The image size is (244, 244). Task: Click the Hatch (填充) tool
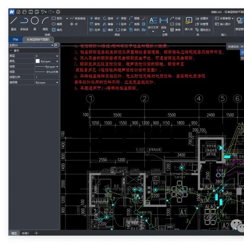57,30
